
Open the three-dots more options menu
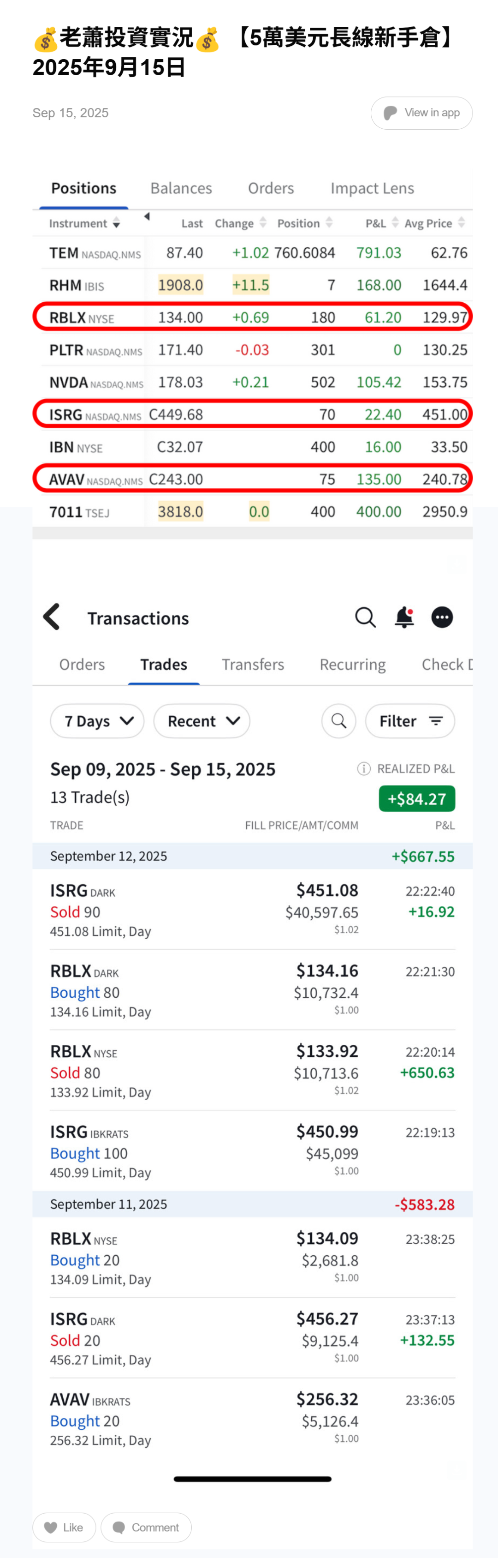[x=442, y=617]
